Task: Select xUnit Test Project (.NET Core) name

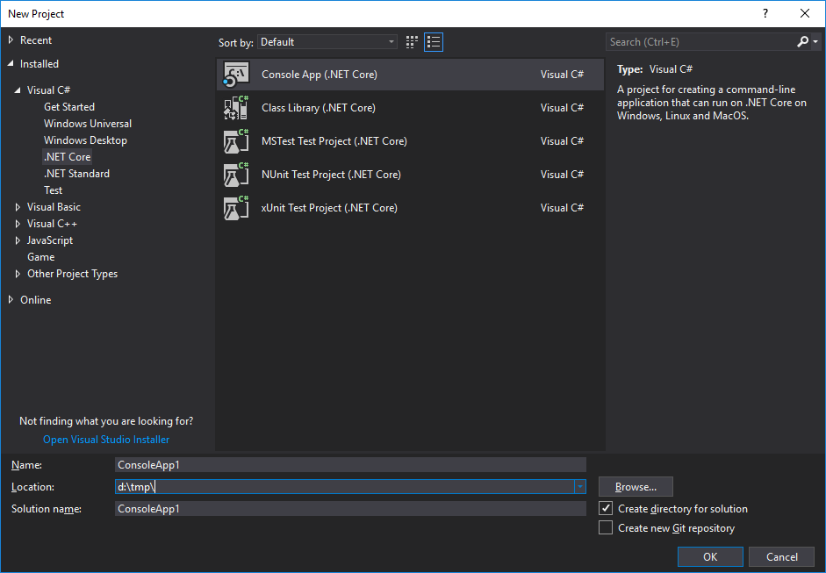Action: click(x=329, y=207)
